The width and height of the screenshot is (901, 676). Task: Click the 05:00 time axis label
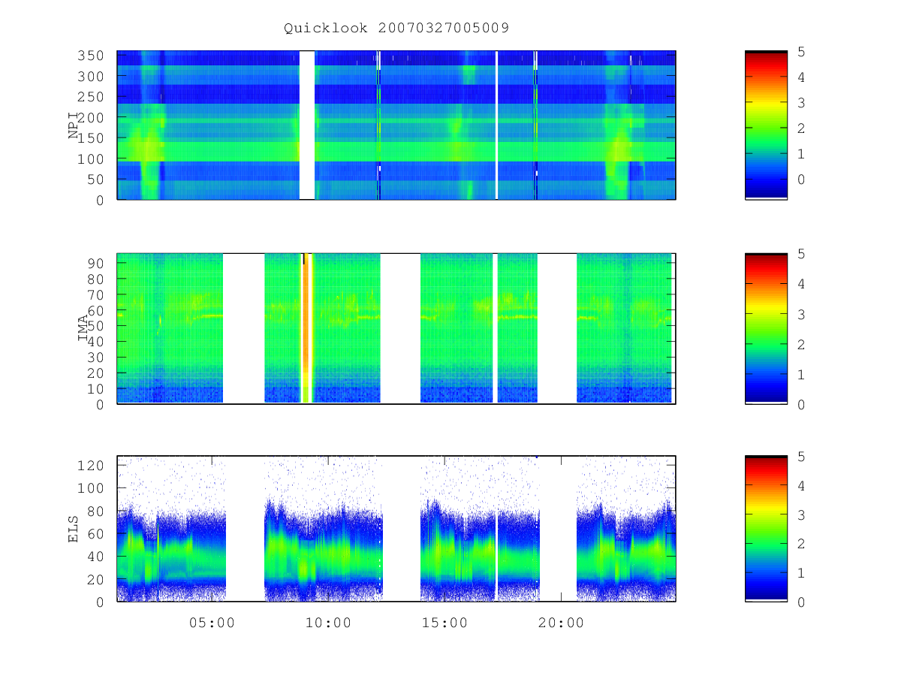point(212,623)
